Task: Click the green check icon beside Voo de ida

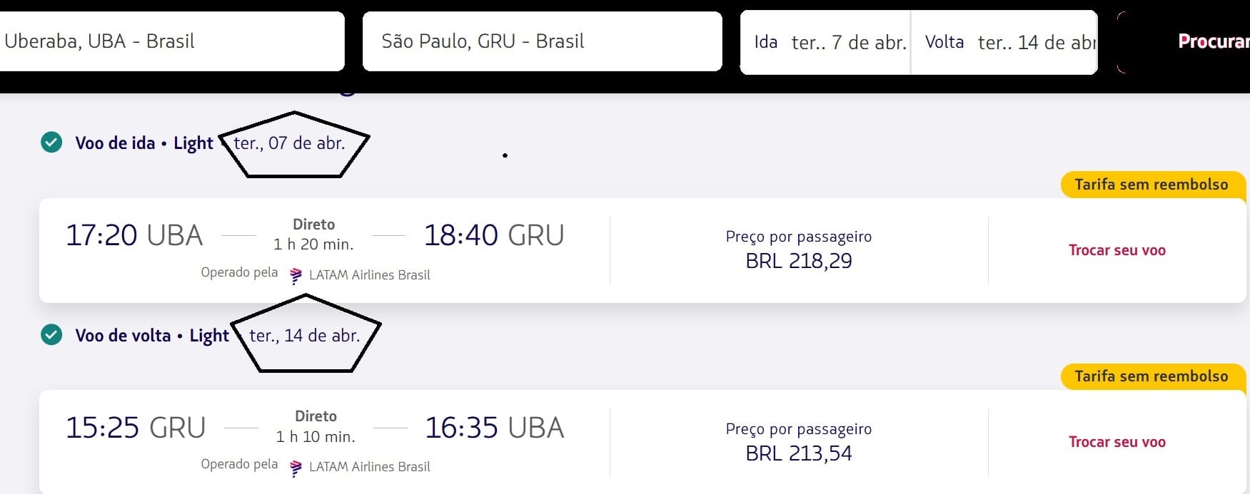Action: click(51, 143)
